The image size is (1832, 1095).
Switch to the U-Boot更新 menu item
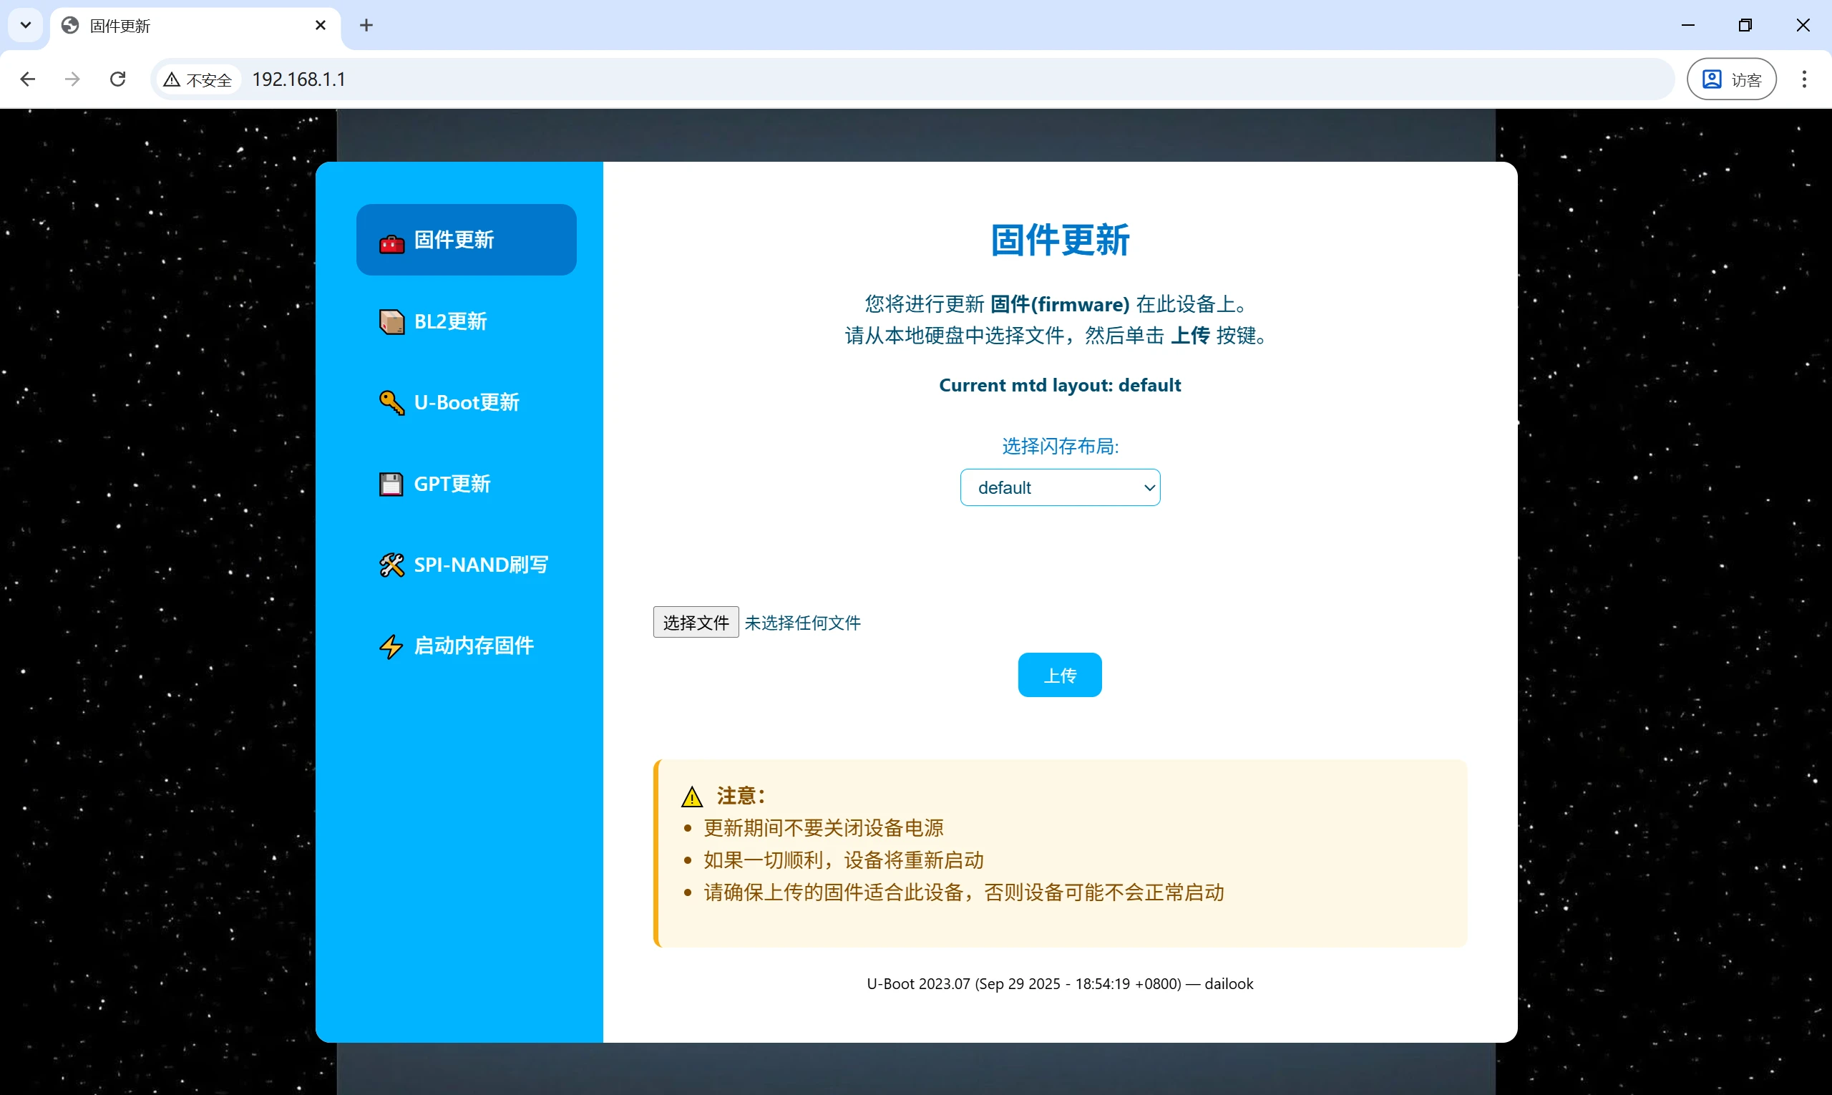(467, 403)
